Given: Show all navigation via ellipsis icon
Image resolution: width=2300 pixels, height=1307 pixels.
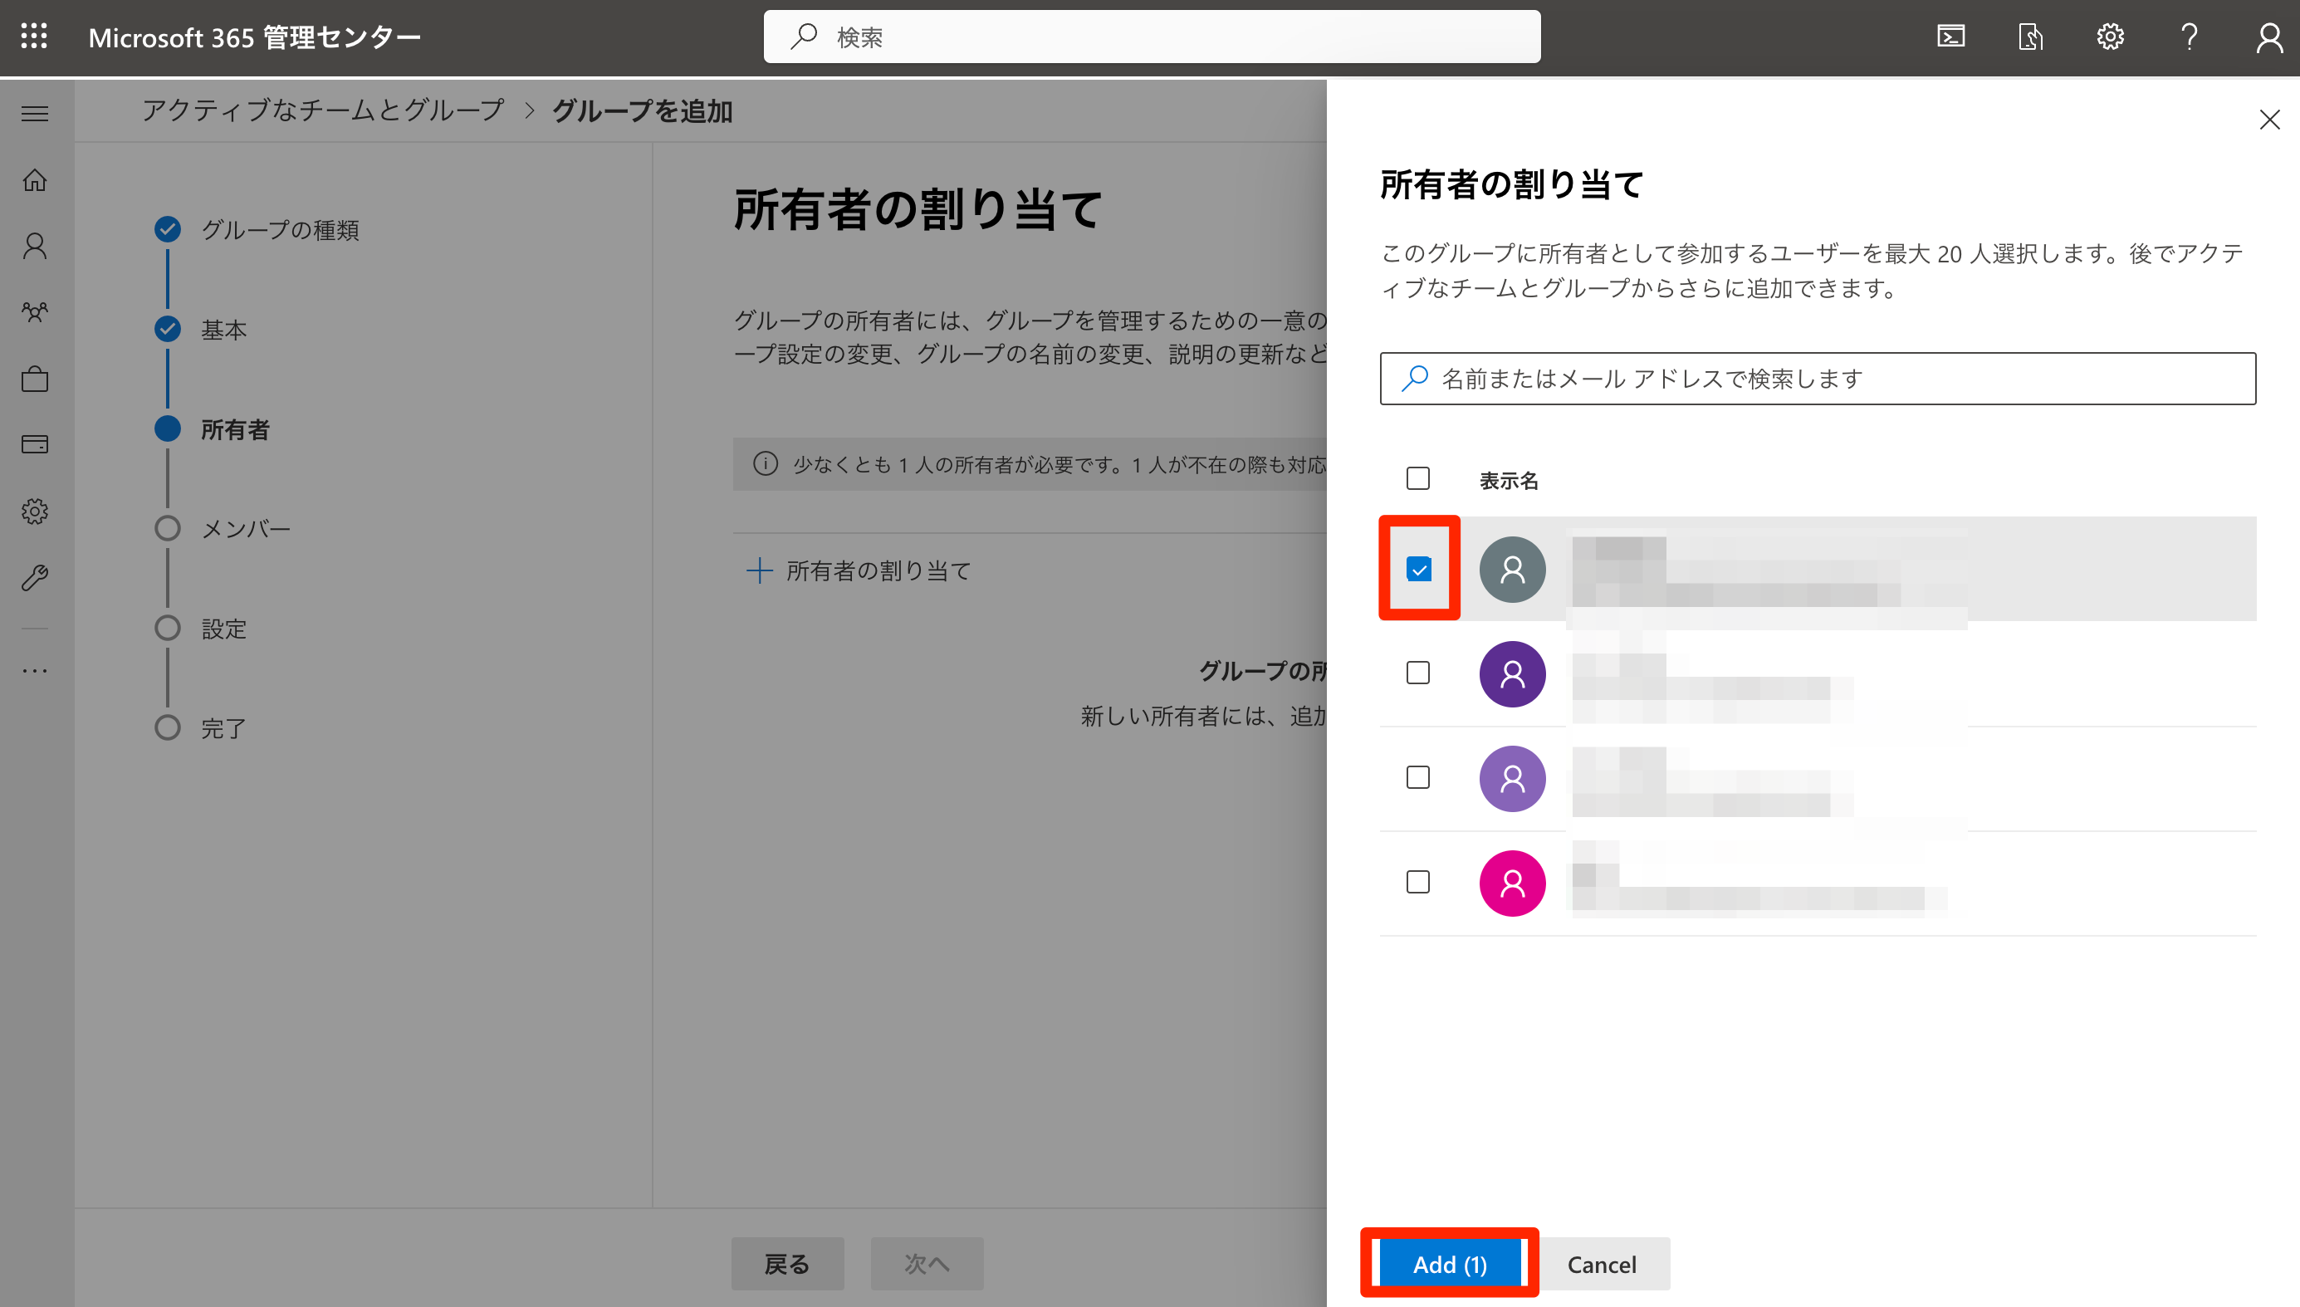Looking at the screenshot, I should [x=35, y=671].
